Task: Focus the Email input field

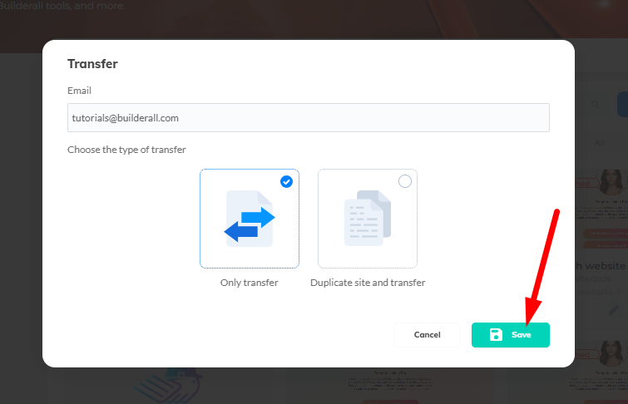Action: pos(308,117)
